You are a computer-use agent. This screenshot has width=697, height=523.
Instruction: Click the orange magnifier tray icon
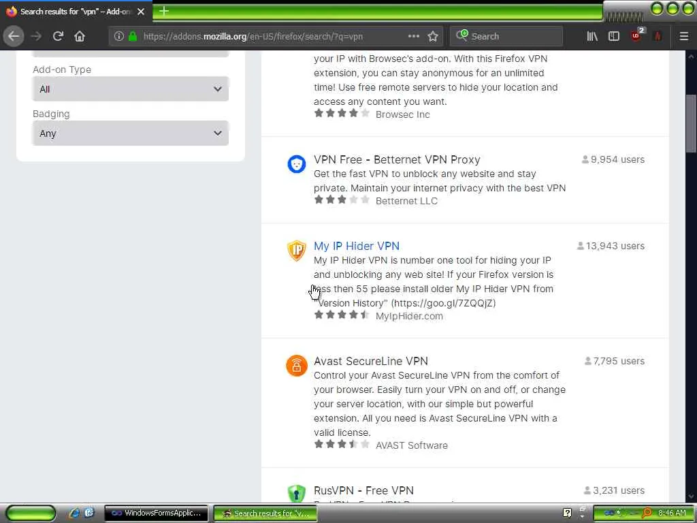click(647, 513)
